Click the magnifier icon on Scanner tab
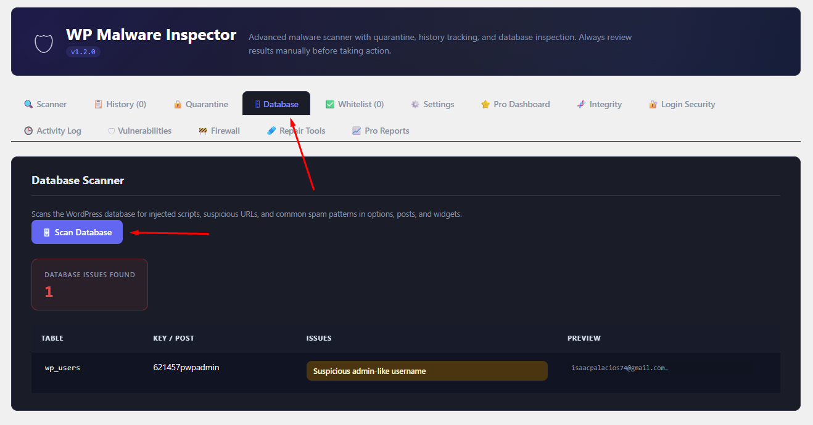The width and height of the screenshot is (813, 425). (28, 104)
